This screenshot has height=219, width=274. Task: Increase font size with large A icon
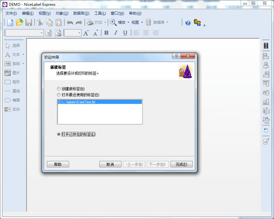click(x=86, y=33)
